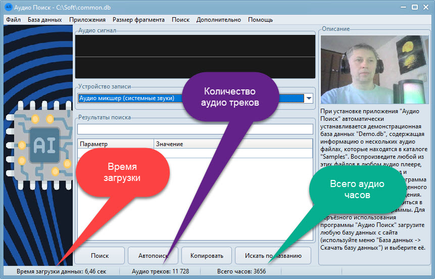Click the AI chip logo image

[39, 147]
